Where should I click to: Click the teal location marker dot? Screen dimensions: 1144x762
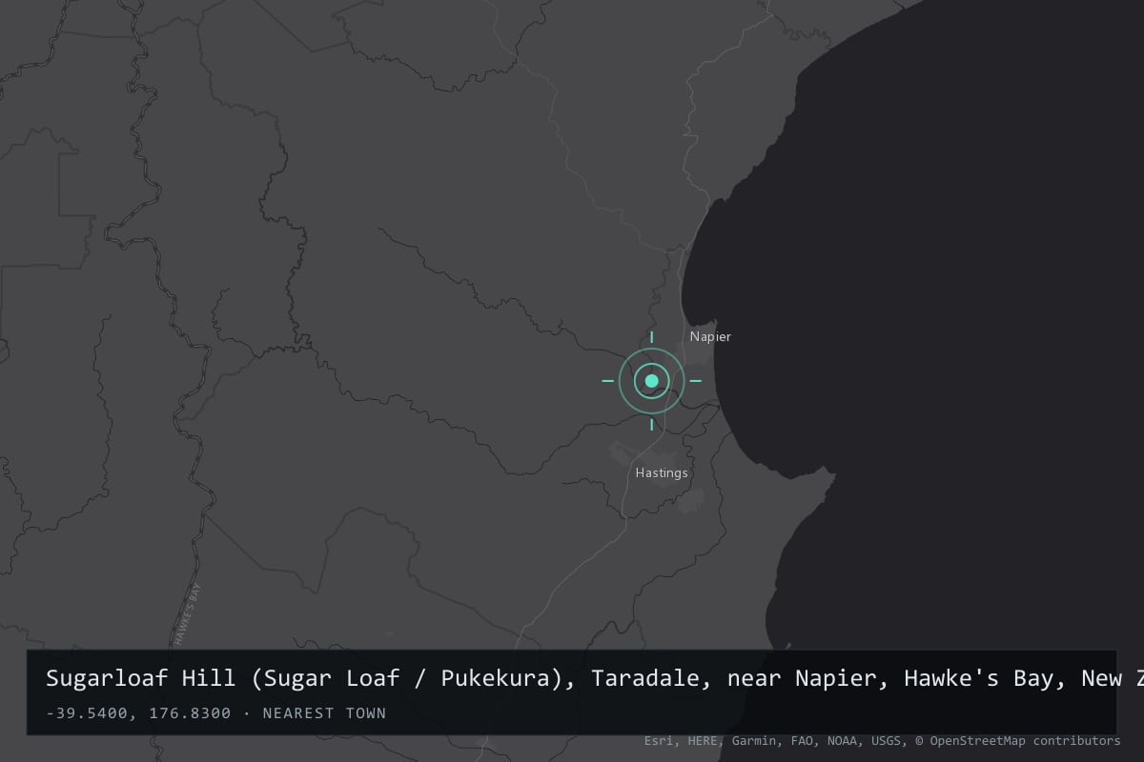[x=652, y=381]
